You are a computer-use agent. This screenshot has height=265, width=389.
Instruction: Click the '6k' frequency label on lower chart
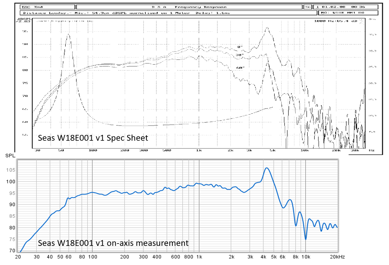283,257
